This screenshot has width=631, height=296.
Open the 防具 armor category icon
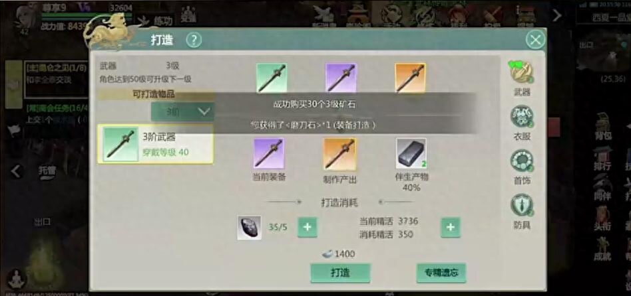tap(522, 205)
